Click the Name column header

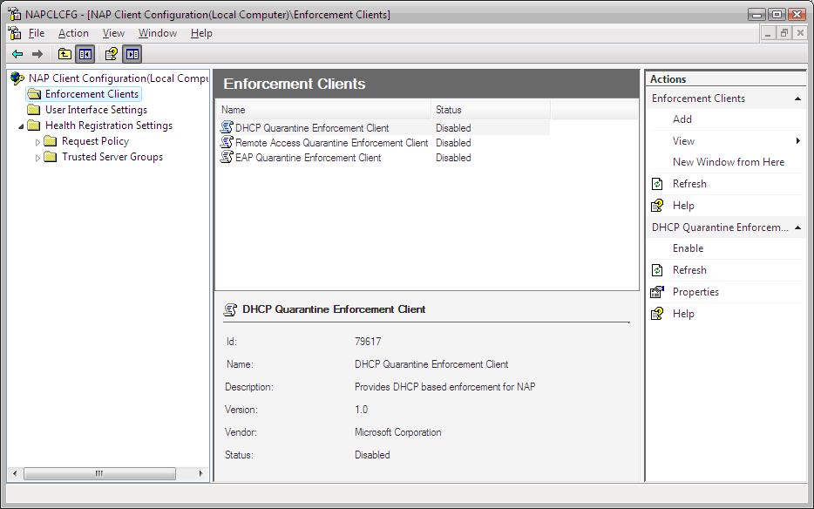[x=323, y=110]
